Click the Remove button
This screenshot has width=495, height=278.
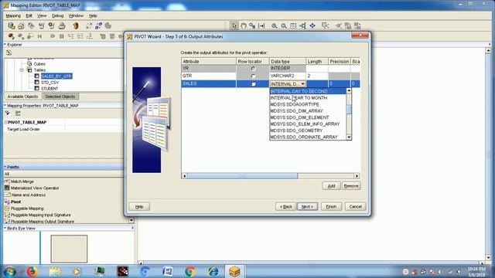(351, 186)
